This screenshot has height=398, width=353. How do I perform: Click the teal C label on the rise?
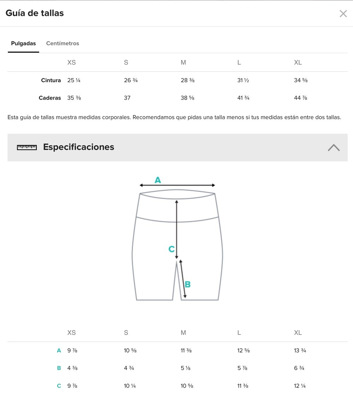(172, 249)
